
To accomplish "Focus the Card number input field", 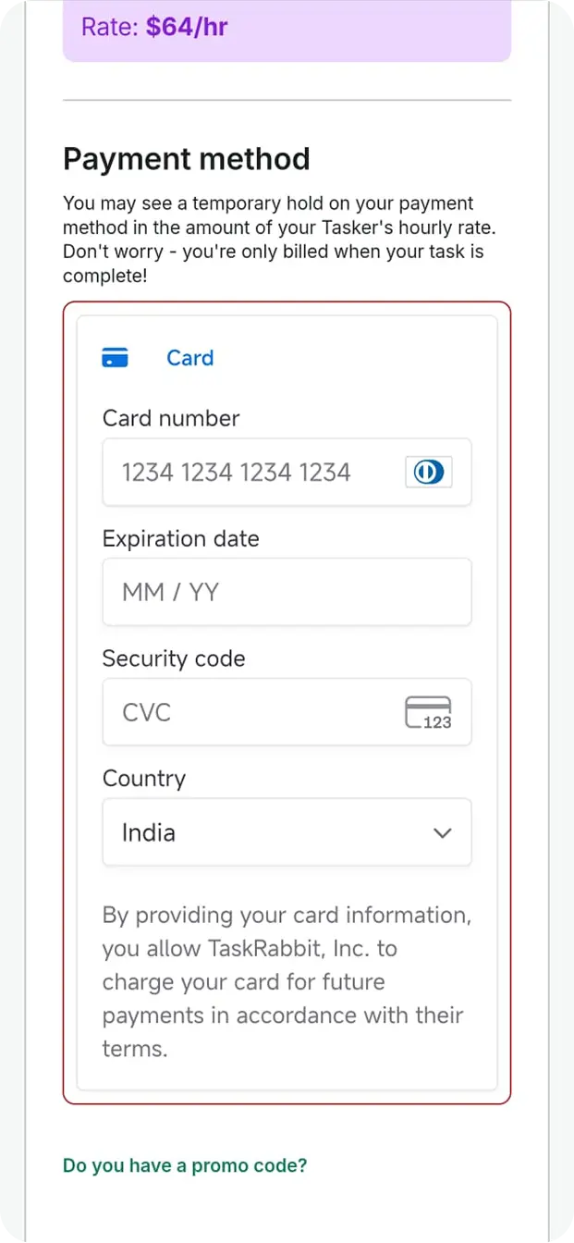I will (287, 473).
